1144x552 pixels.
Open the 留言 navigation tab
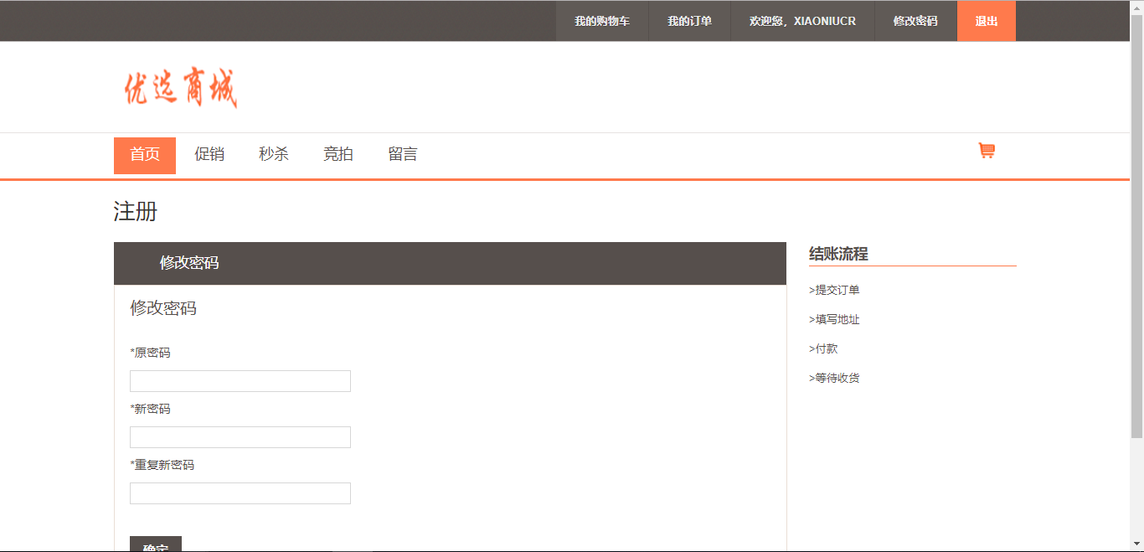(x=403, y=155)
